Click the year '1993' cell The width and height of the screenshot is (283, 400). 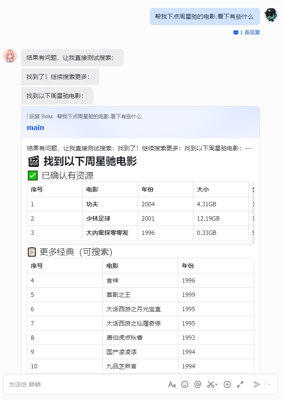216,338
